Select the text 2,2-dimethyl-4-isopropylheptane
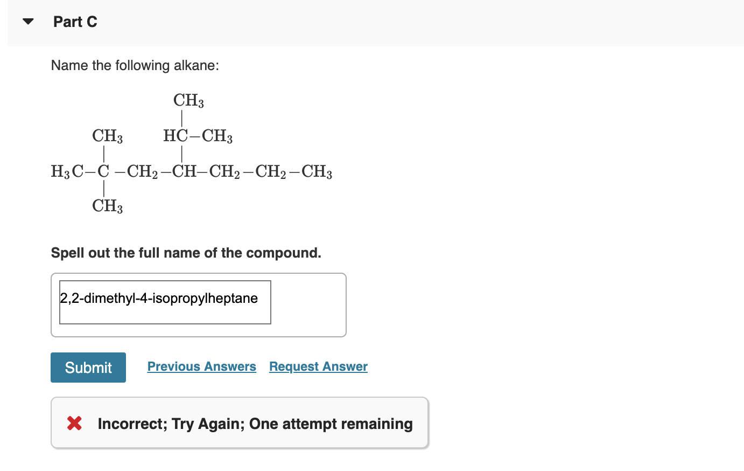Screen dimensions: 744x471 [x=159, y=298]
